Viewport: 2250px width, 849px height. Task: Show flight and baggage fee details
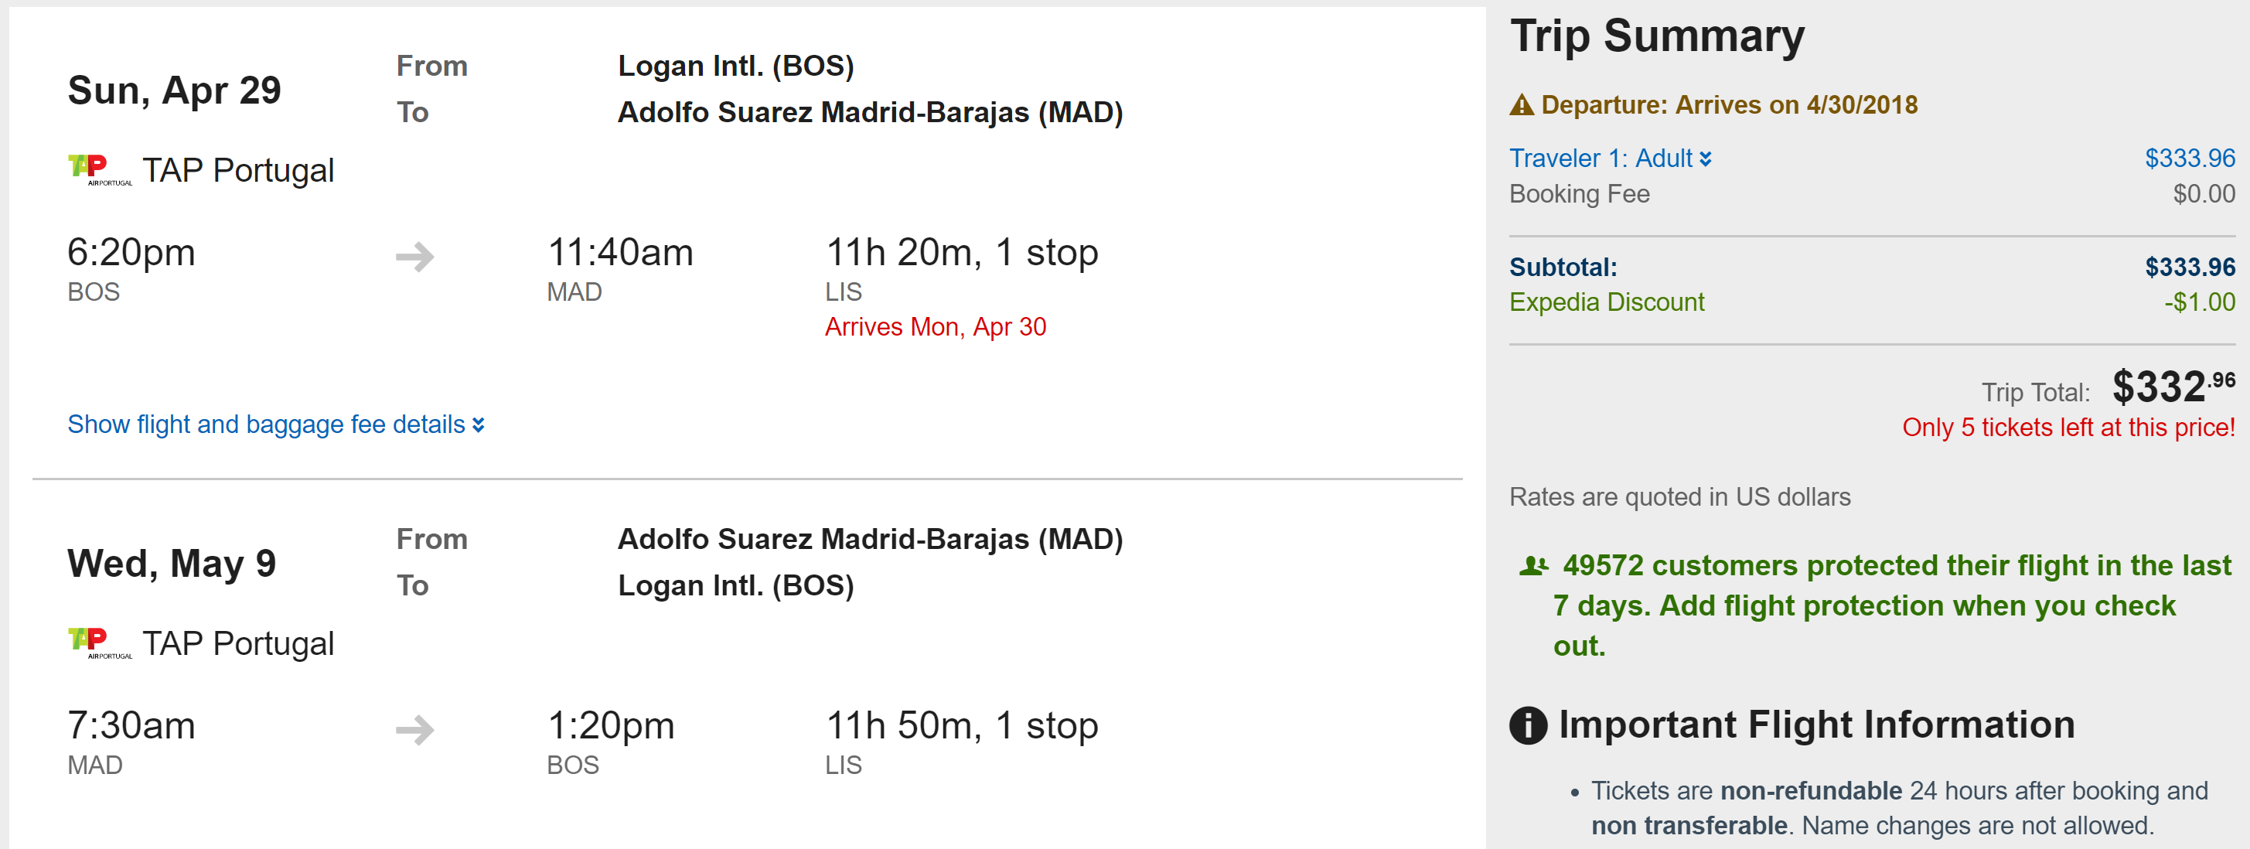pos(267,424)
